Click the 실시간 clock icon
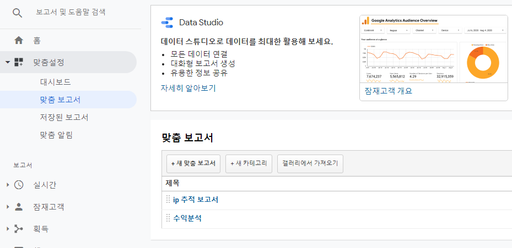 19,185
